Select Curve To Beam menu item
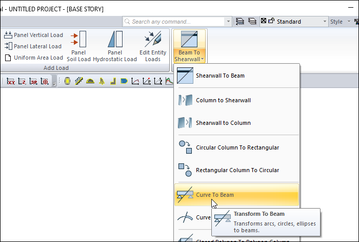 tap(236, 195)
